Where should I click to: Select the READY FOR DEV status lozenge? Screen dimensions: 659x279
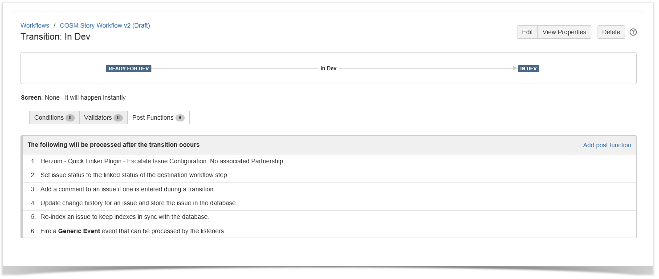coord(129,69)
